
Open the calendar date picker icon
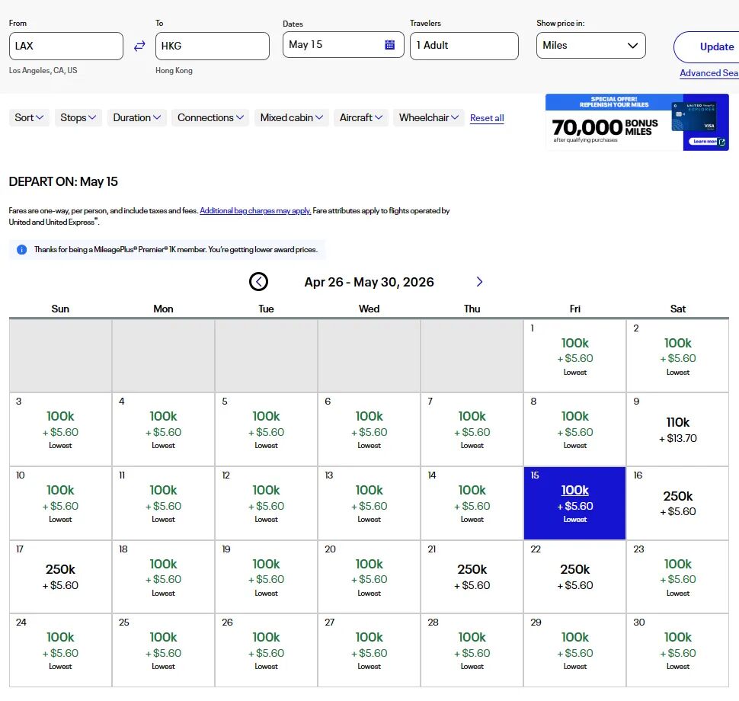(389, 45)
